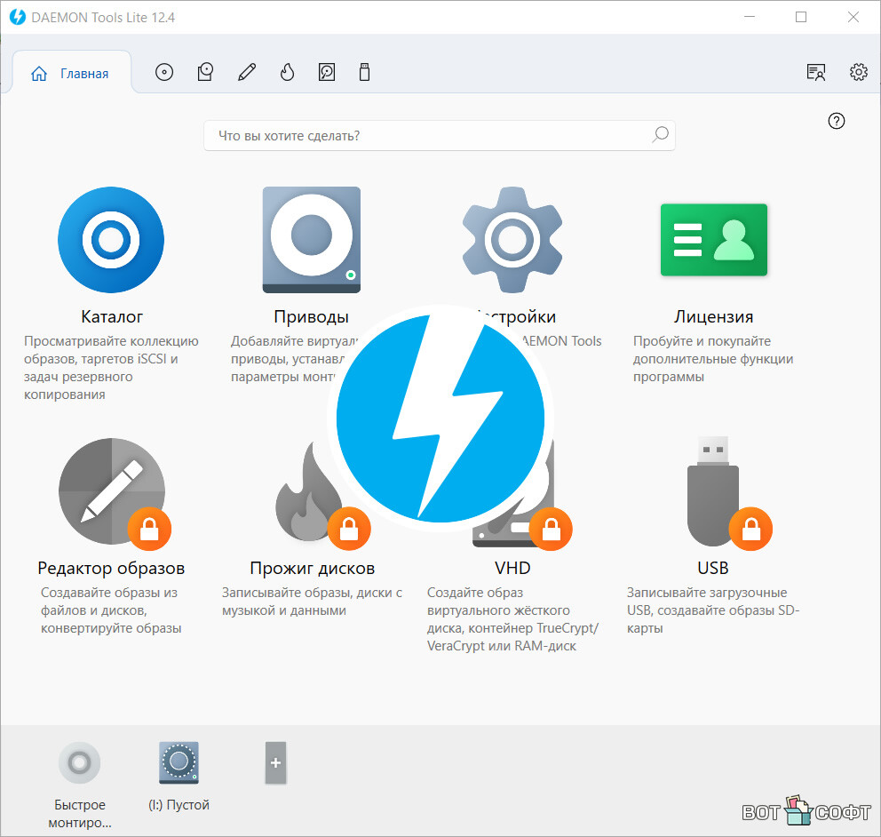
Task: Click the help question mark icon
Action: [836, 122]
